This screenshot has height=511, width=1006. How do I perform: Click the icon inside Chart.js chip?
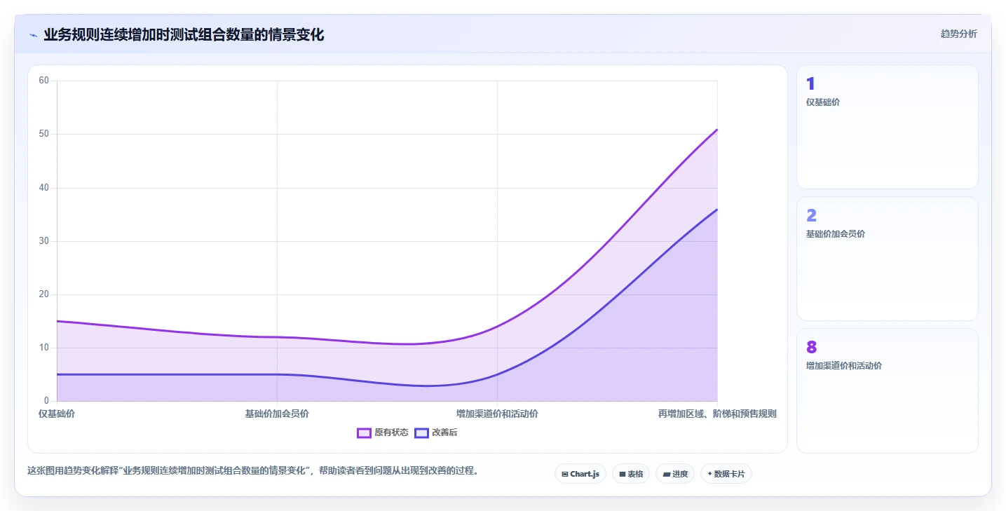tap(565, 475)
